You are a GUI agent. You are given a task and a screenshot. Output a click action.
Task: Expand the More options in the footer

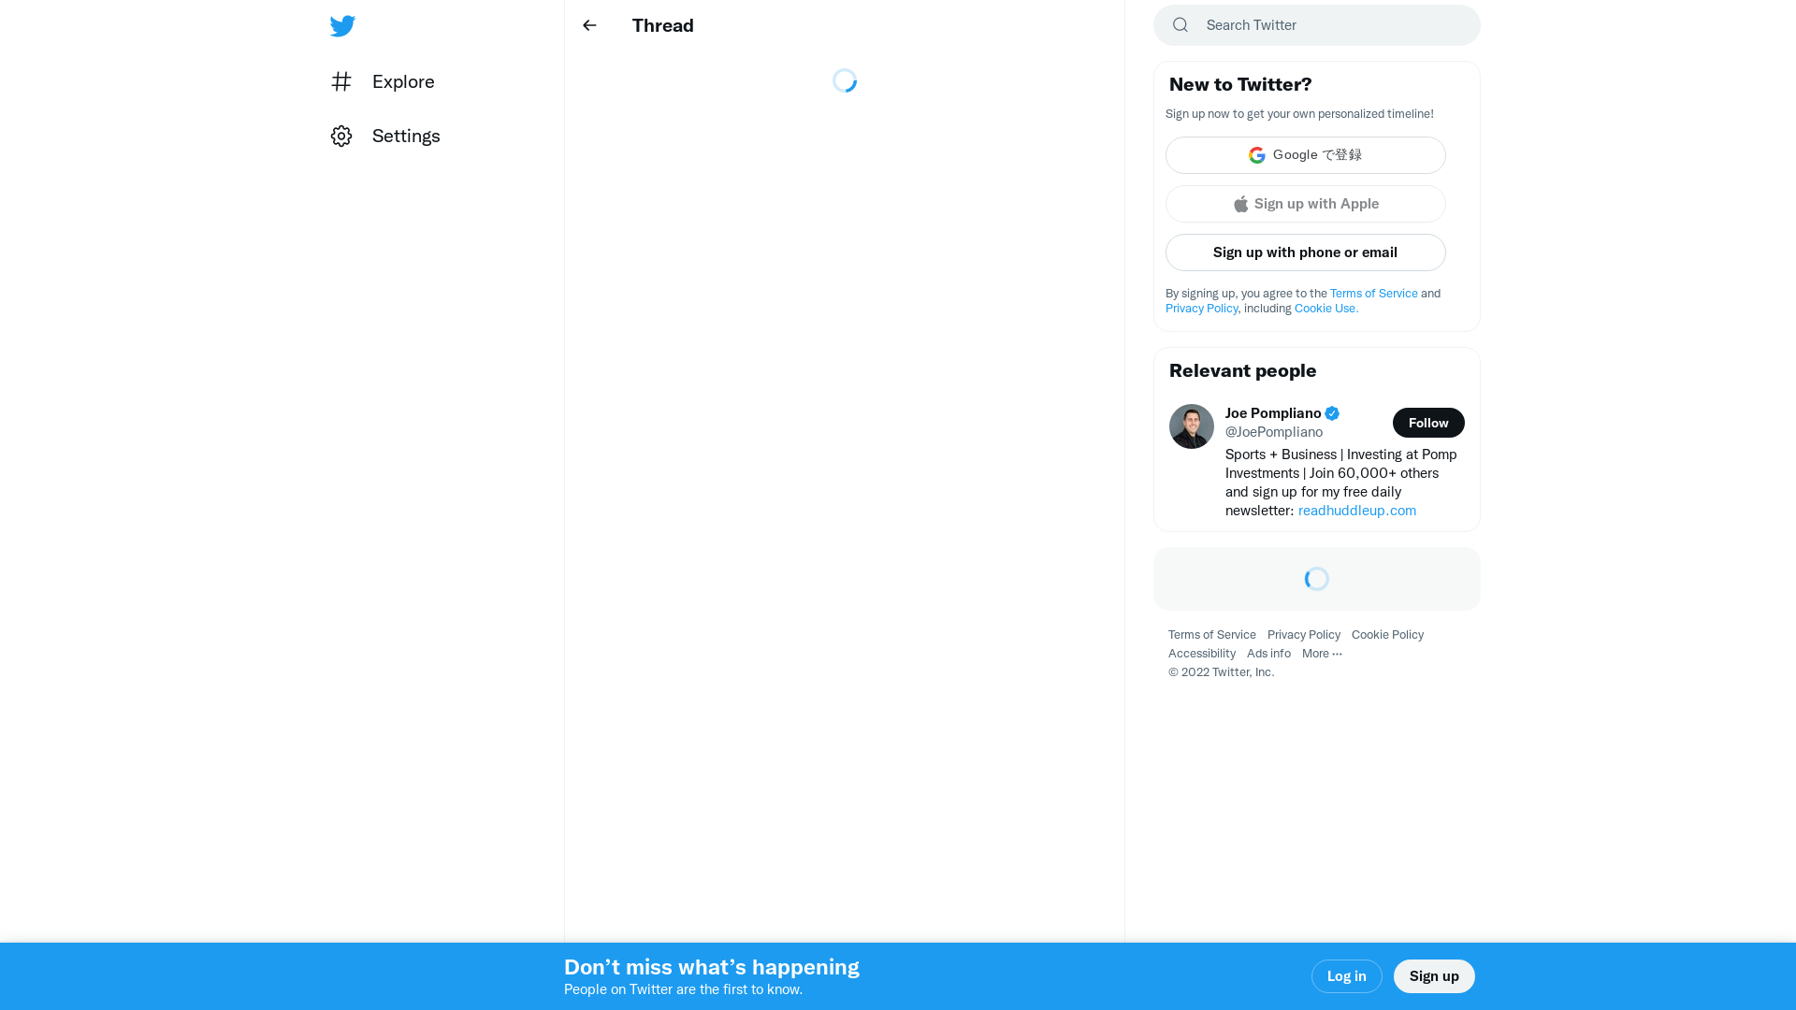click(1322, 653)
